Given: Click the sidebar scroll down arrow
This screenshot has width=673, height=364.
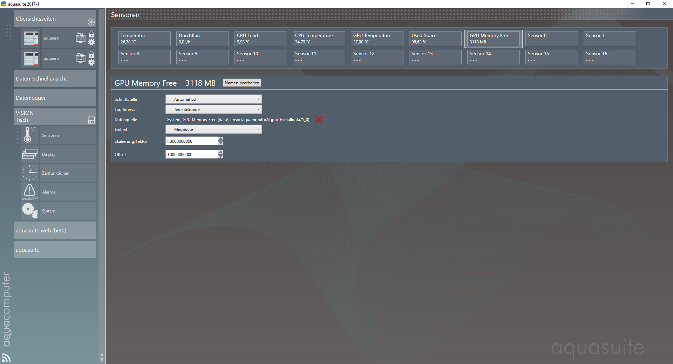Looking at the screenshot, I should pyautogui.click(x=102, y=360).
